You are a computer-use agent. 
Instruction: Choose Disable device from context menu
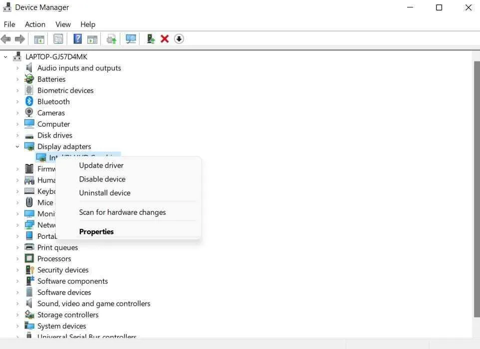[129, 179]
